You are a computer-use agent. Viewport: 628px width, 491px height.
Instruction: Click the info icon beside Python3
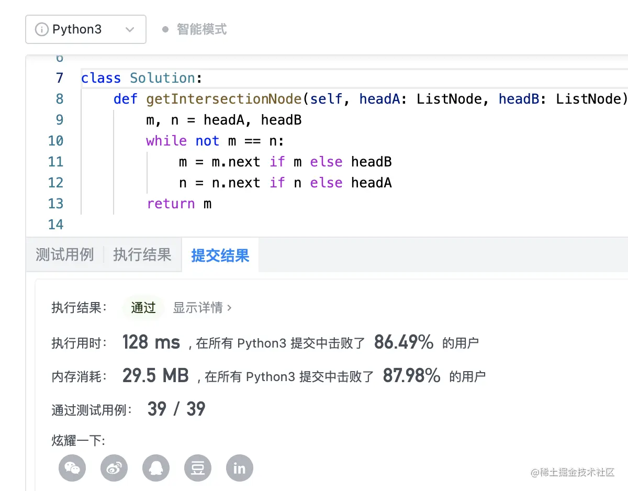(41, 29)
